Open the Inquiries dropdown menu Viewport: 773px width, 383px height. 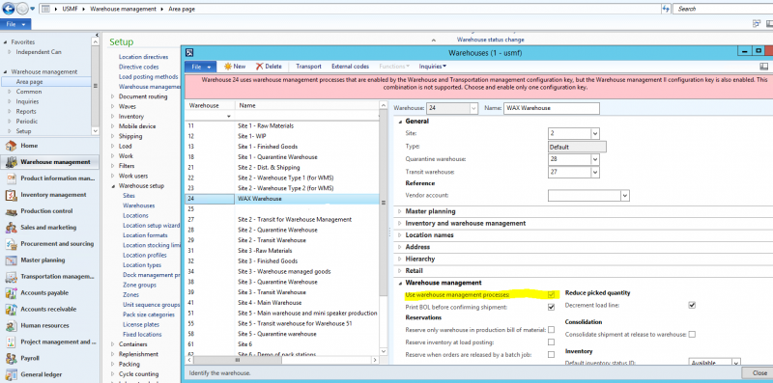point(432,67)
